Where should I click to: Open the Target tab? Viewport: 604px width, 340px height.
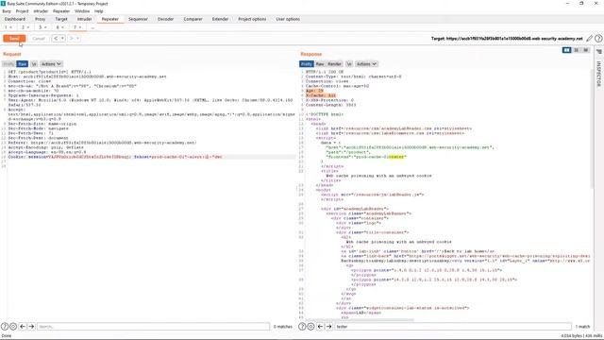pos(61,19)
